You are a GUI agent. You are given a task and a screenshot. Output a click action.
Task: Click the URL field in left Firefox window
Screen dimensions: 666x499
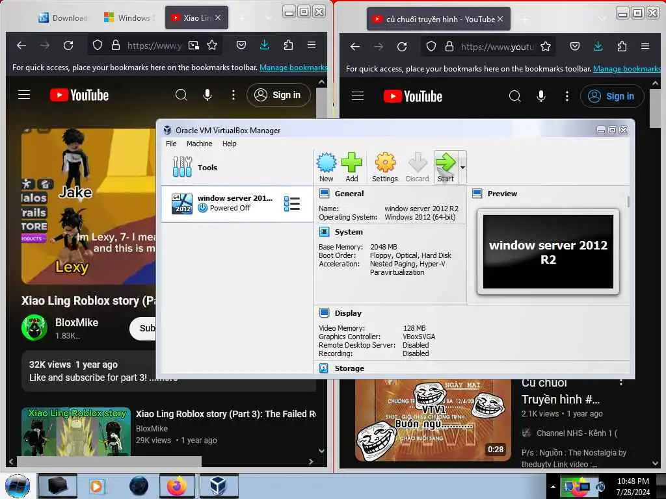153,45
